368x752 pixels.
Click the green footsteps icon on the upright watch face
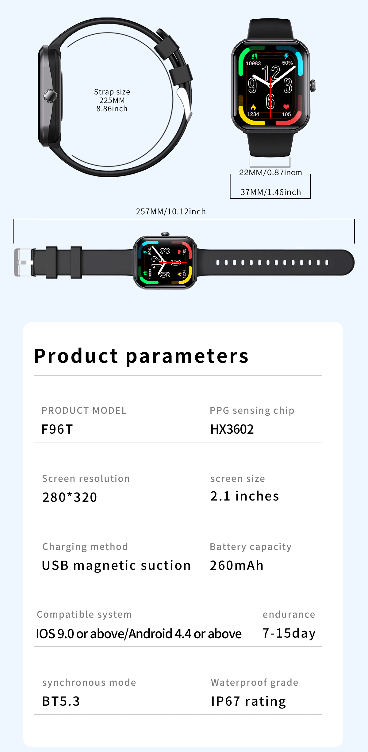click(255, 56)
